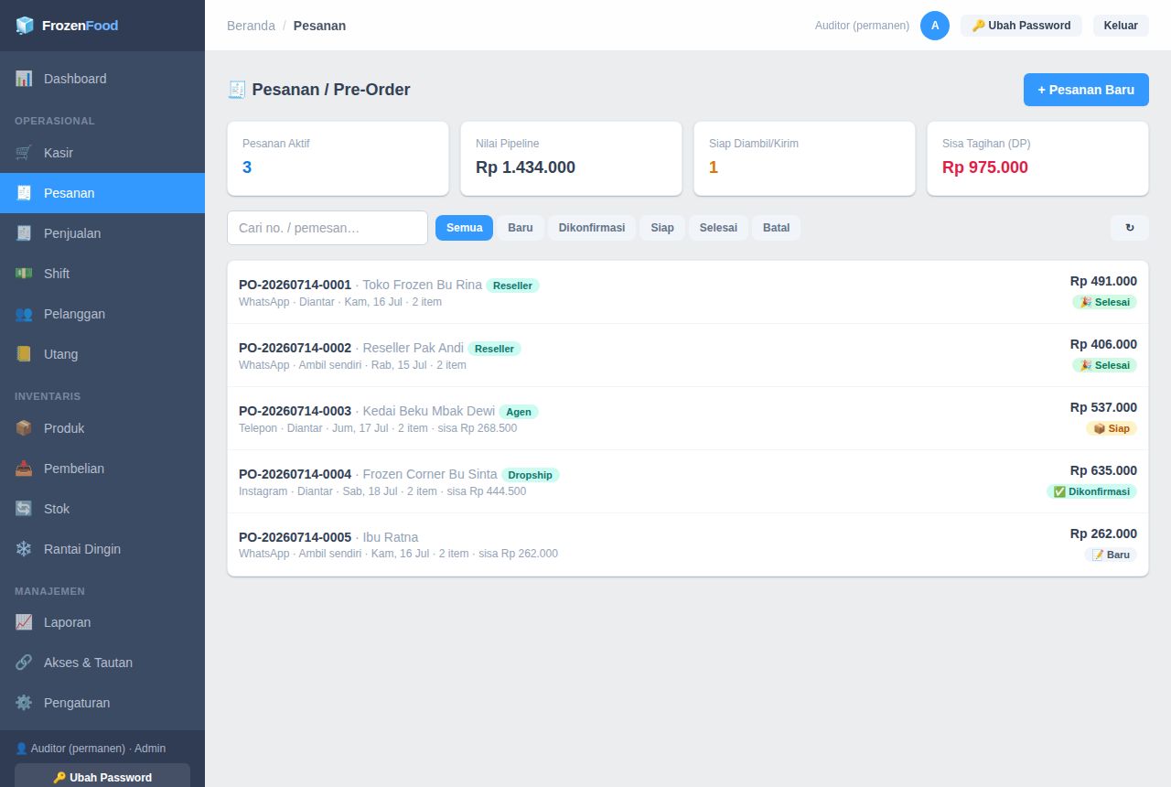Show Batal orders
This screenshot has width=1171, height=787.
click(x=777, y=228)
